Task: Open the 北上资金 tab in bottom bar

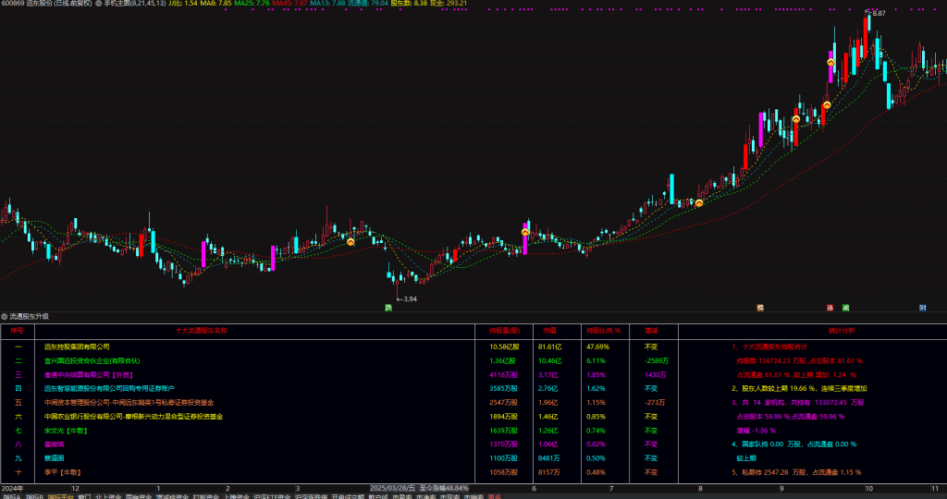Action: pyautogui.click(x=108, y=495)
